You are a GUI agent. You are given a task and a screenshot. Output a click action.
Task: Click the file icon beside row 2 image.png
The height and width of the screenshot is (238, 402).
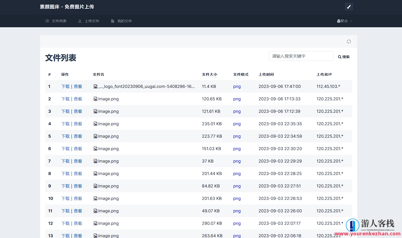click(95, 99)
